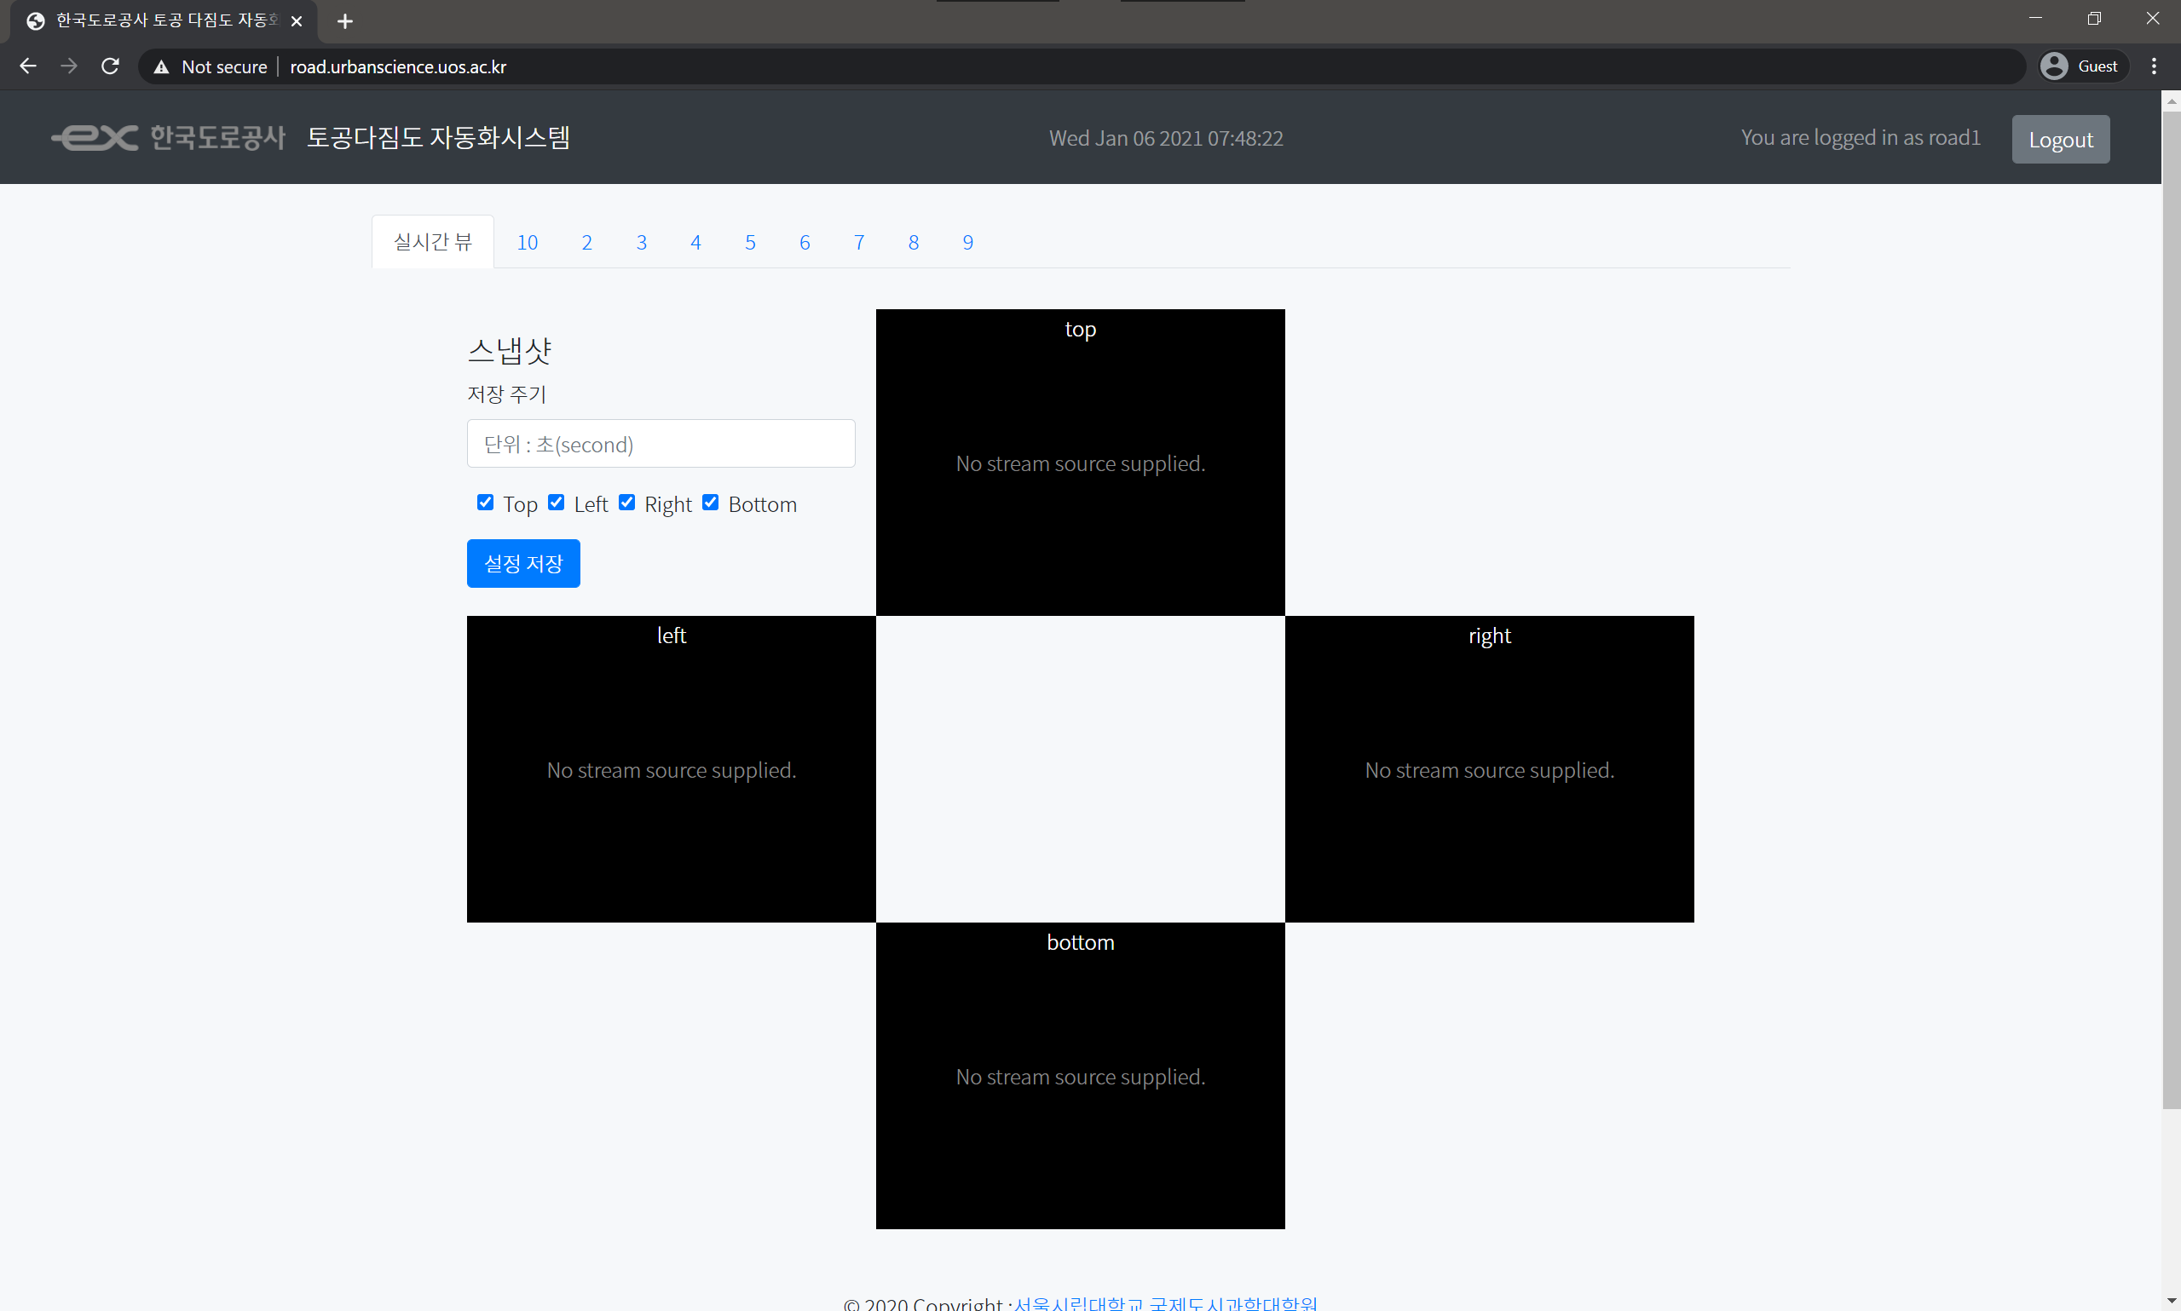The image size is (2181, 1311).
Task: Click the browser forward arrow
Action: point(69,66)
